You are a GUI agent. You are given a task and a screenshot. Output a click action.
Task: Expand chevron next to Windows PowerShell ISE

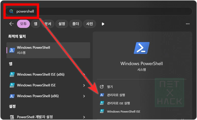[x=84, y=85]
